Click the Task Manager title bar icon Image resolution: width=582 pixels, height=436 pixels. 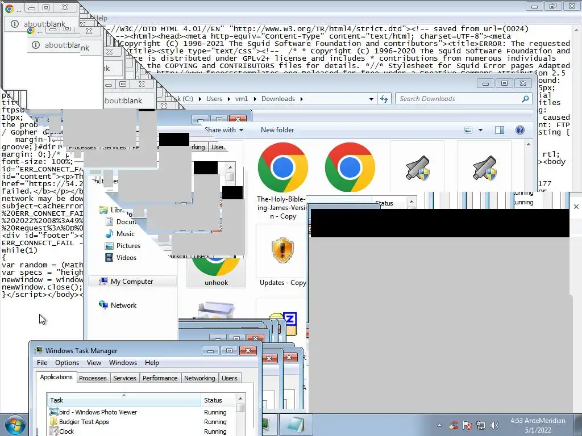point(39,350)
